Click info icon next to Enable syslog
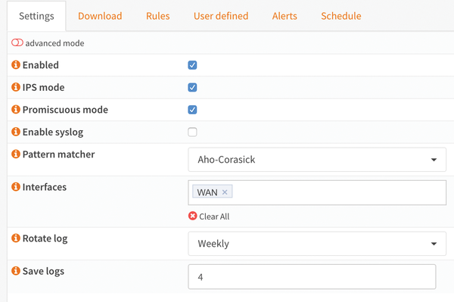This screenshot has width=454, height=302. (x=16, y=132)
